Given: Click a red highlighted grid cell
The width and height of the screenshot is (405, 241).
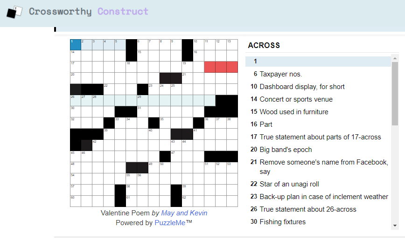Looking at the screenshot, I should click(x=221, y=67).
